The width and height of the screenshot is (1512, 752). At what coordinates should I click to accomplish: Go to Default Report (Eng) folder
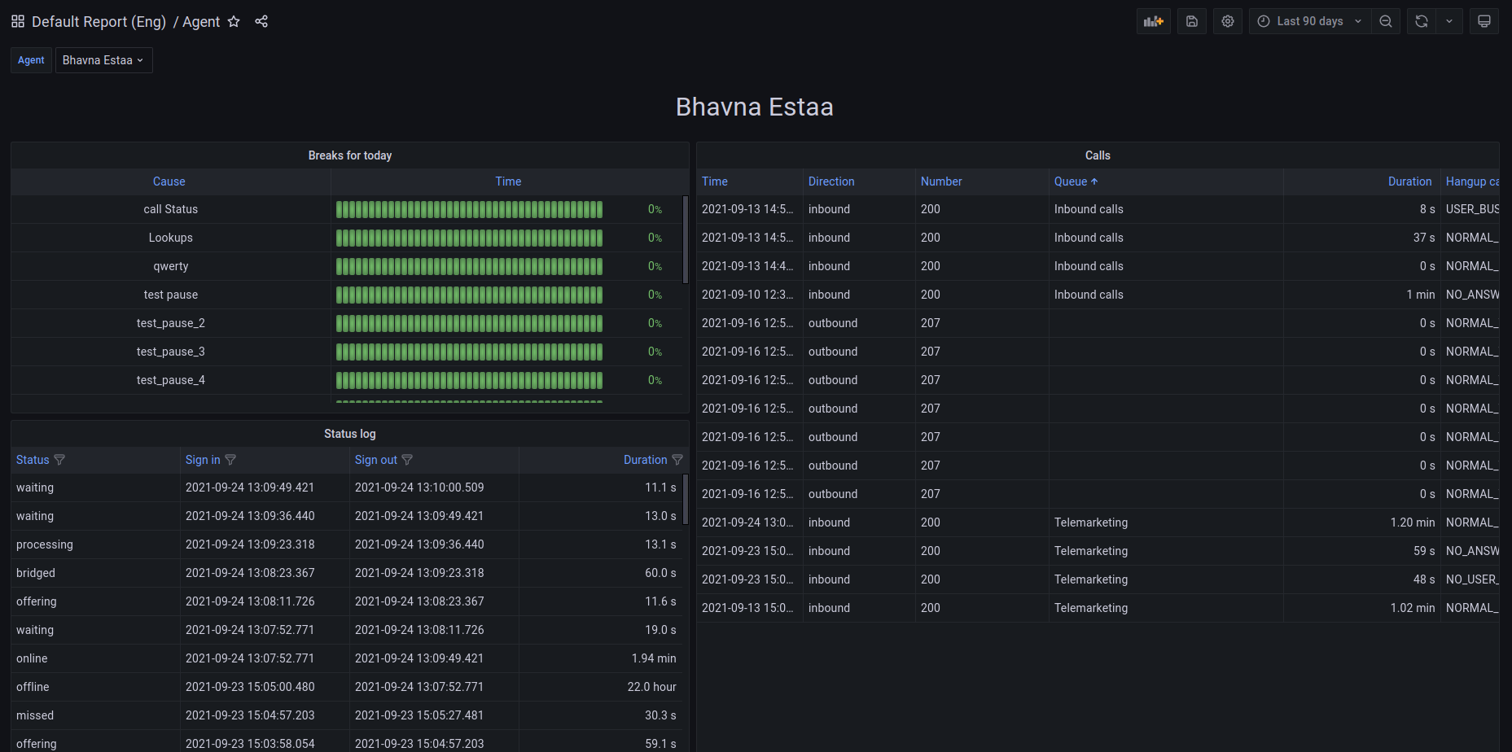coord(99,22)
